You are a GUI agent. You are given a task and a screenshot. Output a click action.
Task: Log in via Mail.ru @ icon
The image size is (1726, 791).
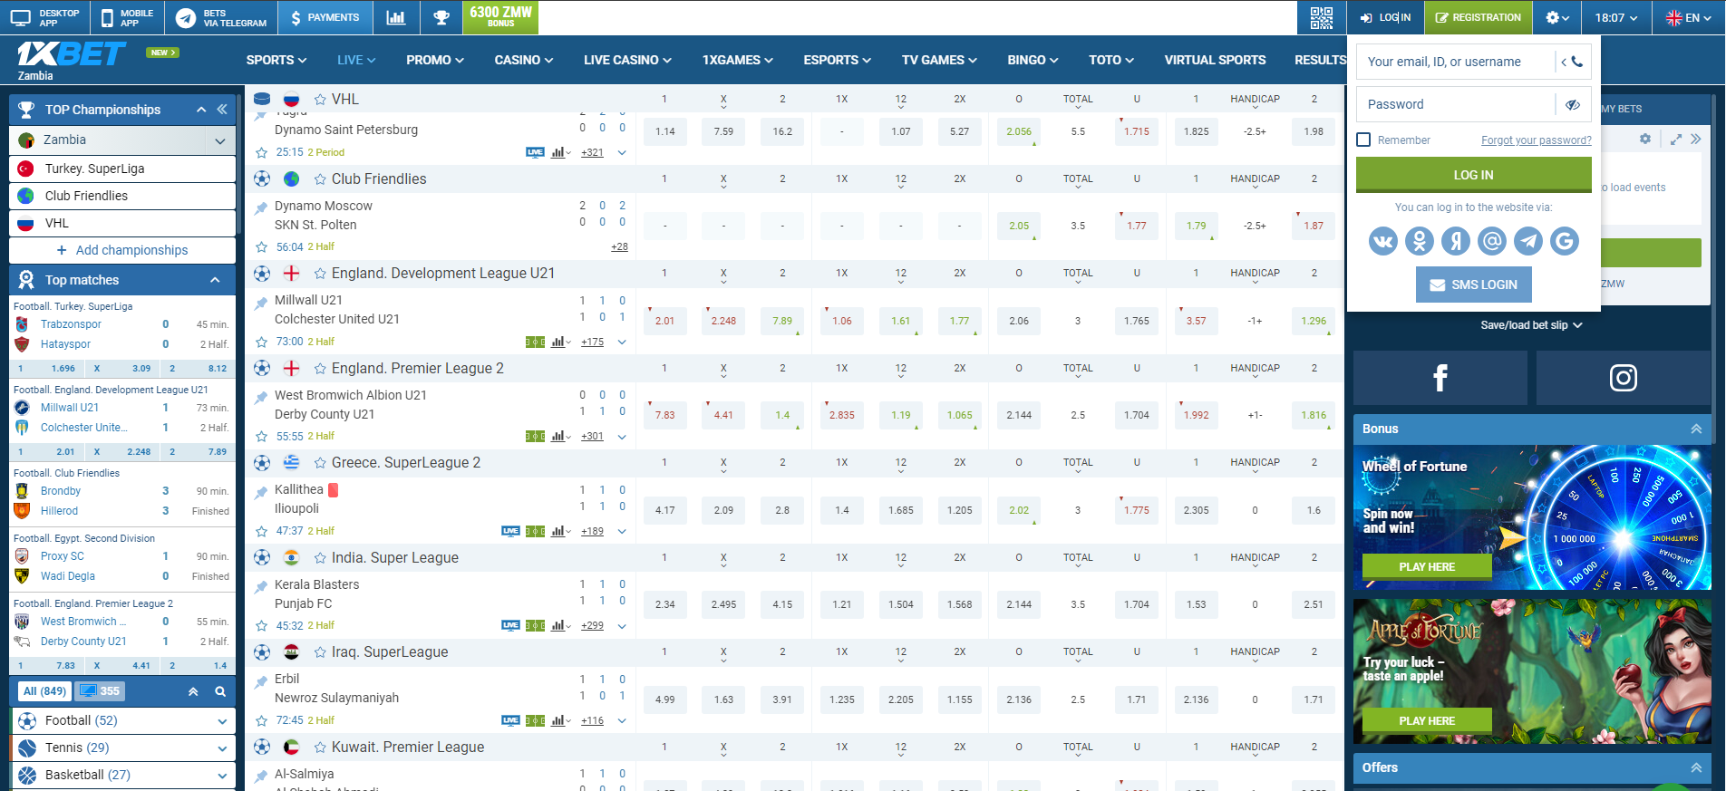tap(1492, 240)
